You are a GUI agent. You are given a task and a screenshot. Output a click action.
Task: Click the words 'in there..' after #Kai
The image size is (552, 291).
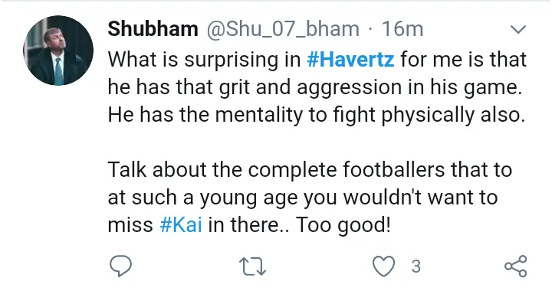[x=248, y=224]
